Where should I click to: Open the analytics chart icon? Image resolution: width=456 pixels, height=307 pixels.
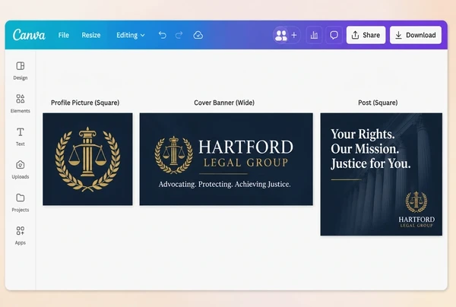[x=314, y=35]
